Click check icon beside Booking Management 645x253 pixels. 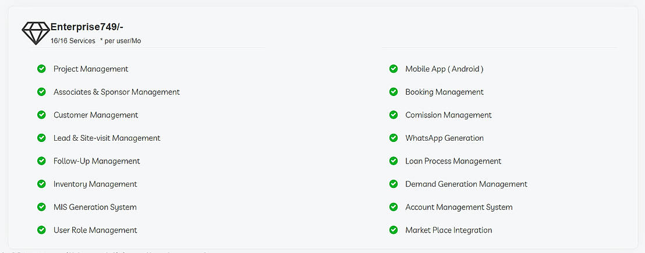(x=394, y=91)
